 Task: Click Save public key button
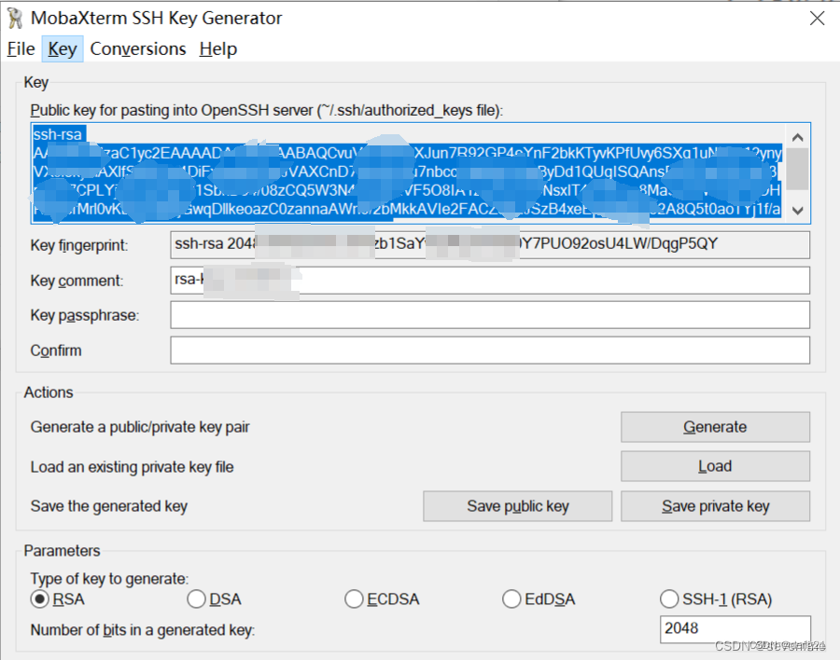(517, 506)
